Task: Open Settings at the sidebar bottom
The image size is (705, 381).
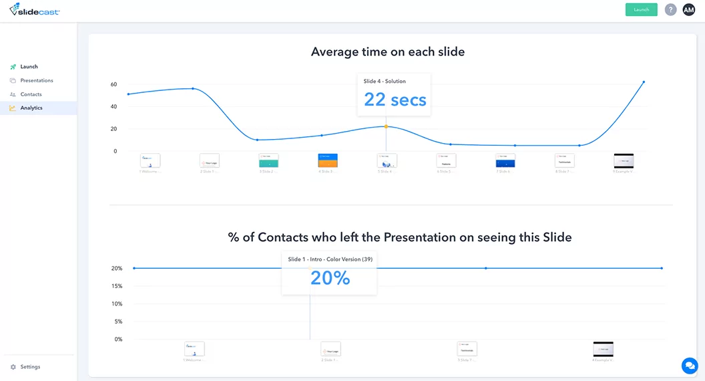Action: (x=30, y=367)
